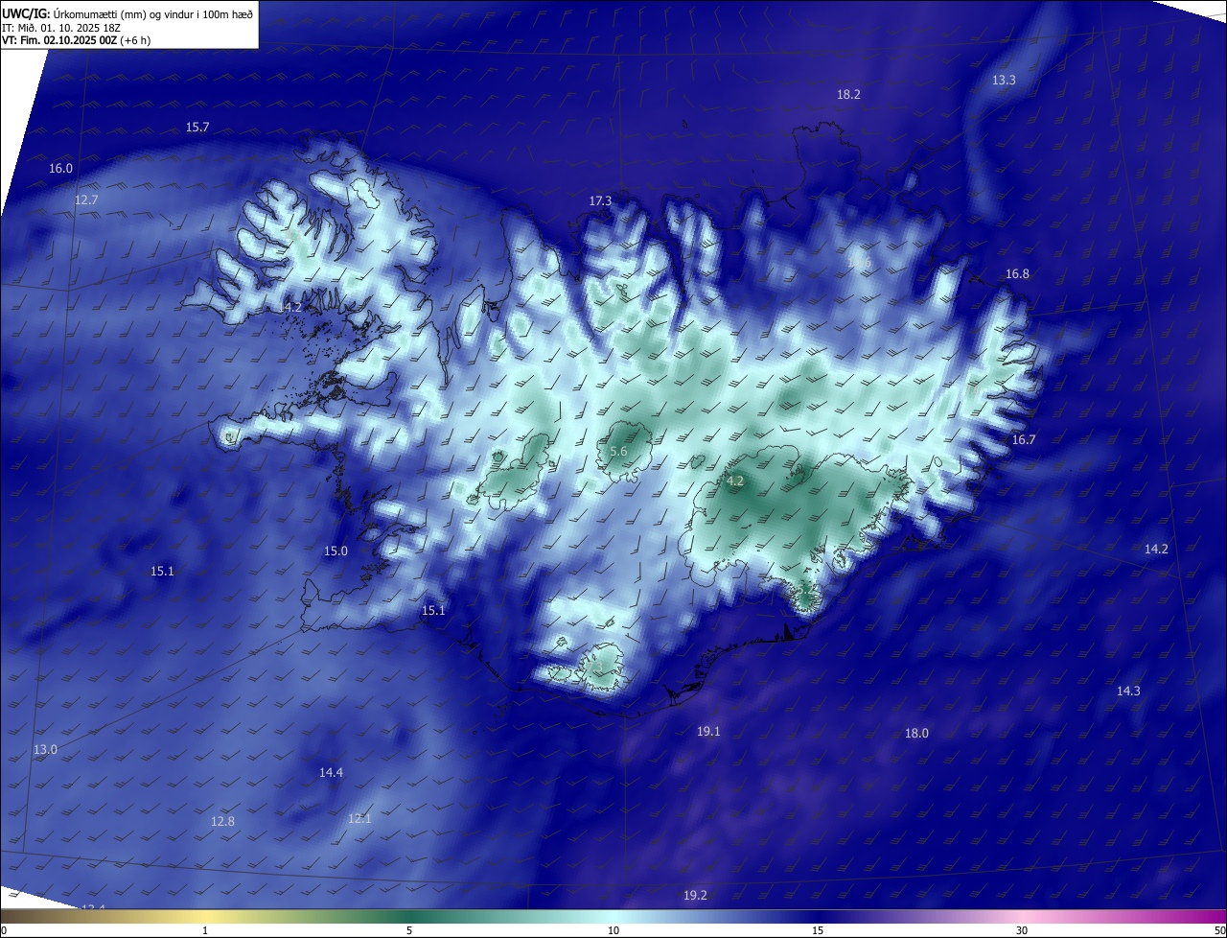
Task: Click the 12.8 value label
Action: [222, 822]
